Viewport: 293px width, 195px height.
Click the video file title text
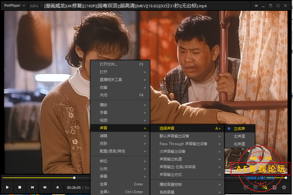click(125, 6)
